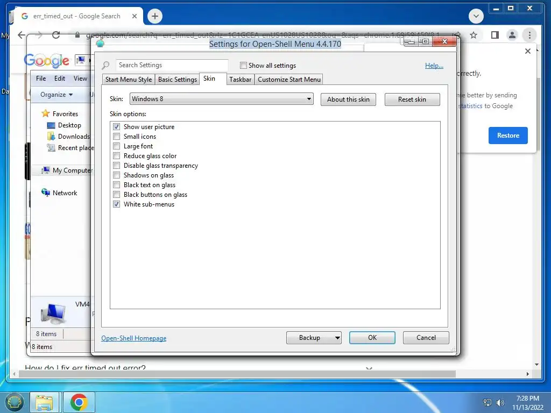This screenshot has height=413, width=551.
Task: Check Reduce glass color
Action: click(116, 155)
